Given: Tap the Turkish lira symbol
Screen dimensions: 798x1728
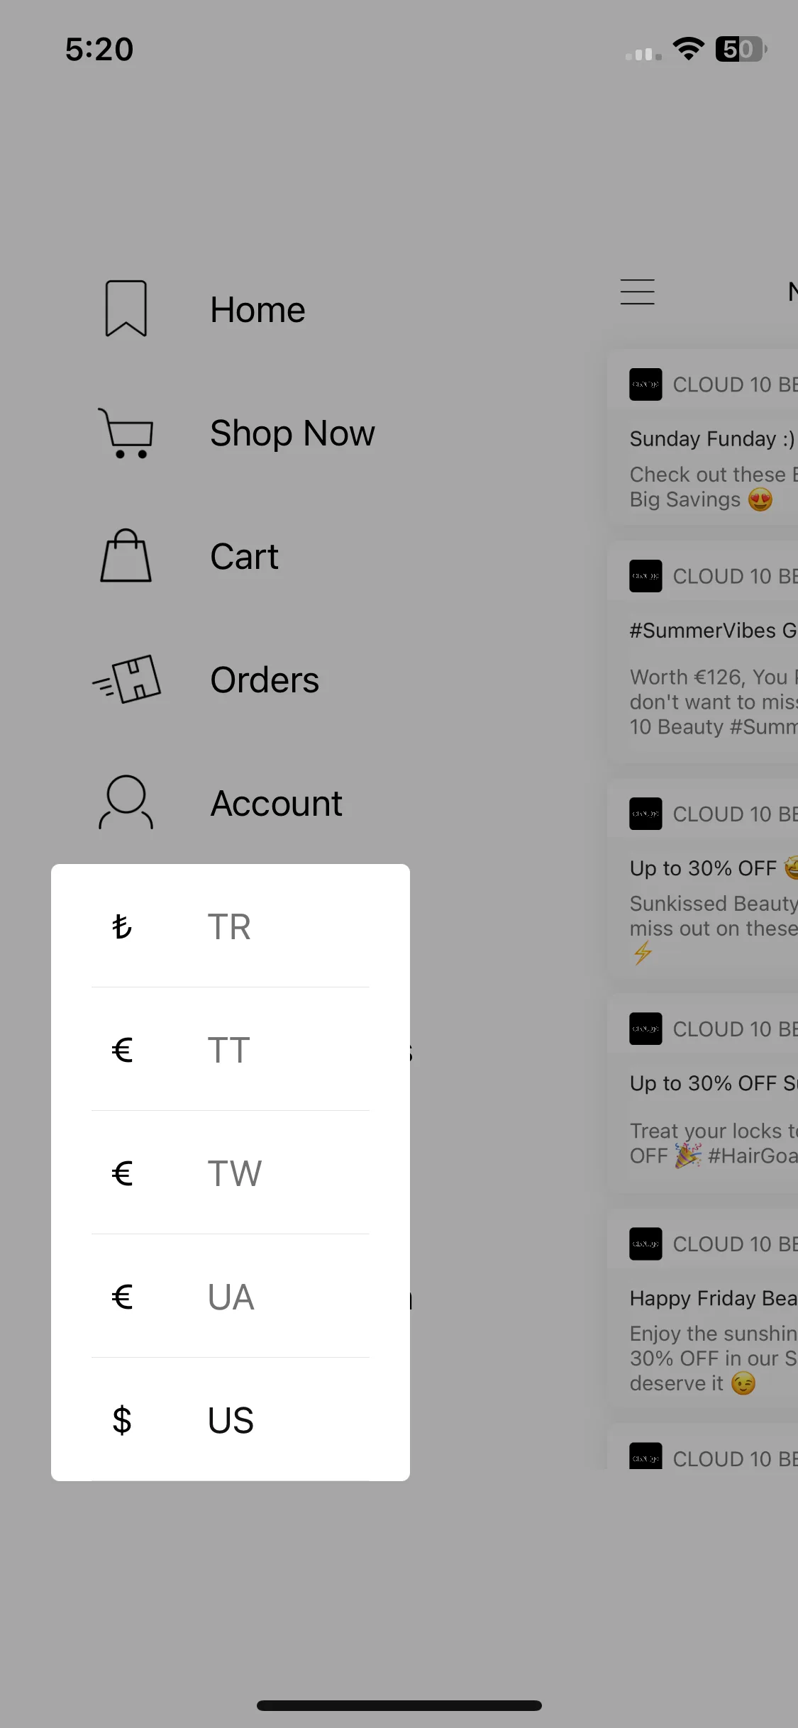Looking at the screenshot, I should coord(122,926).
